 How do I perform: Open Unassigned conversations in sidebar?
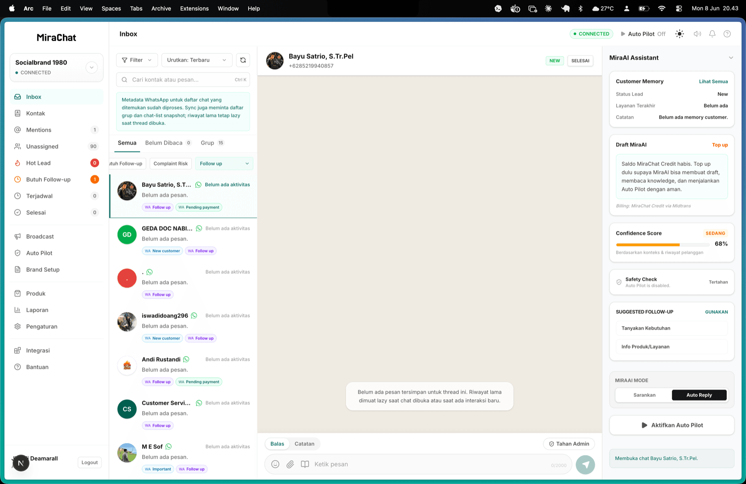tap(56, 146)
